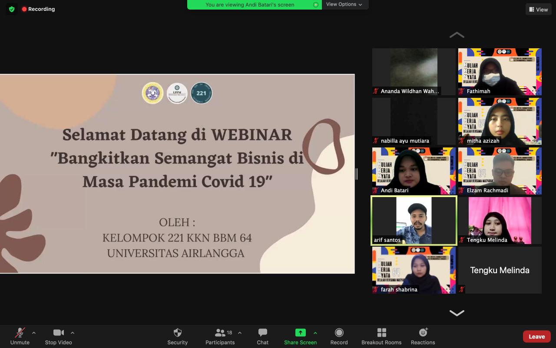This screenshot has width=556, height=348.
Task: Open the Reactions emoji menu
Action: (423, 336)
